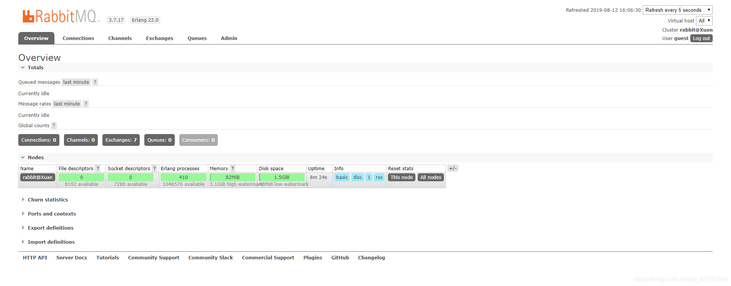Screen dimensions: 731x286
Task: Click the 8192 available text
Action: [81, 184]
